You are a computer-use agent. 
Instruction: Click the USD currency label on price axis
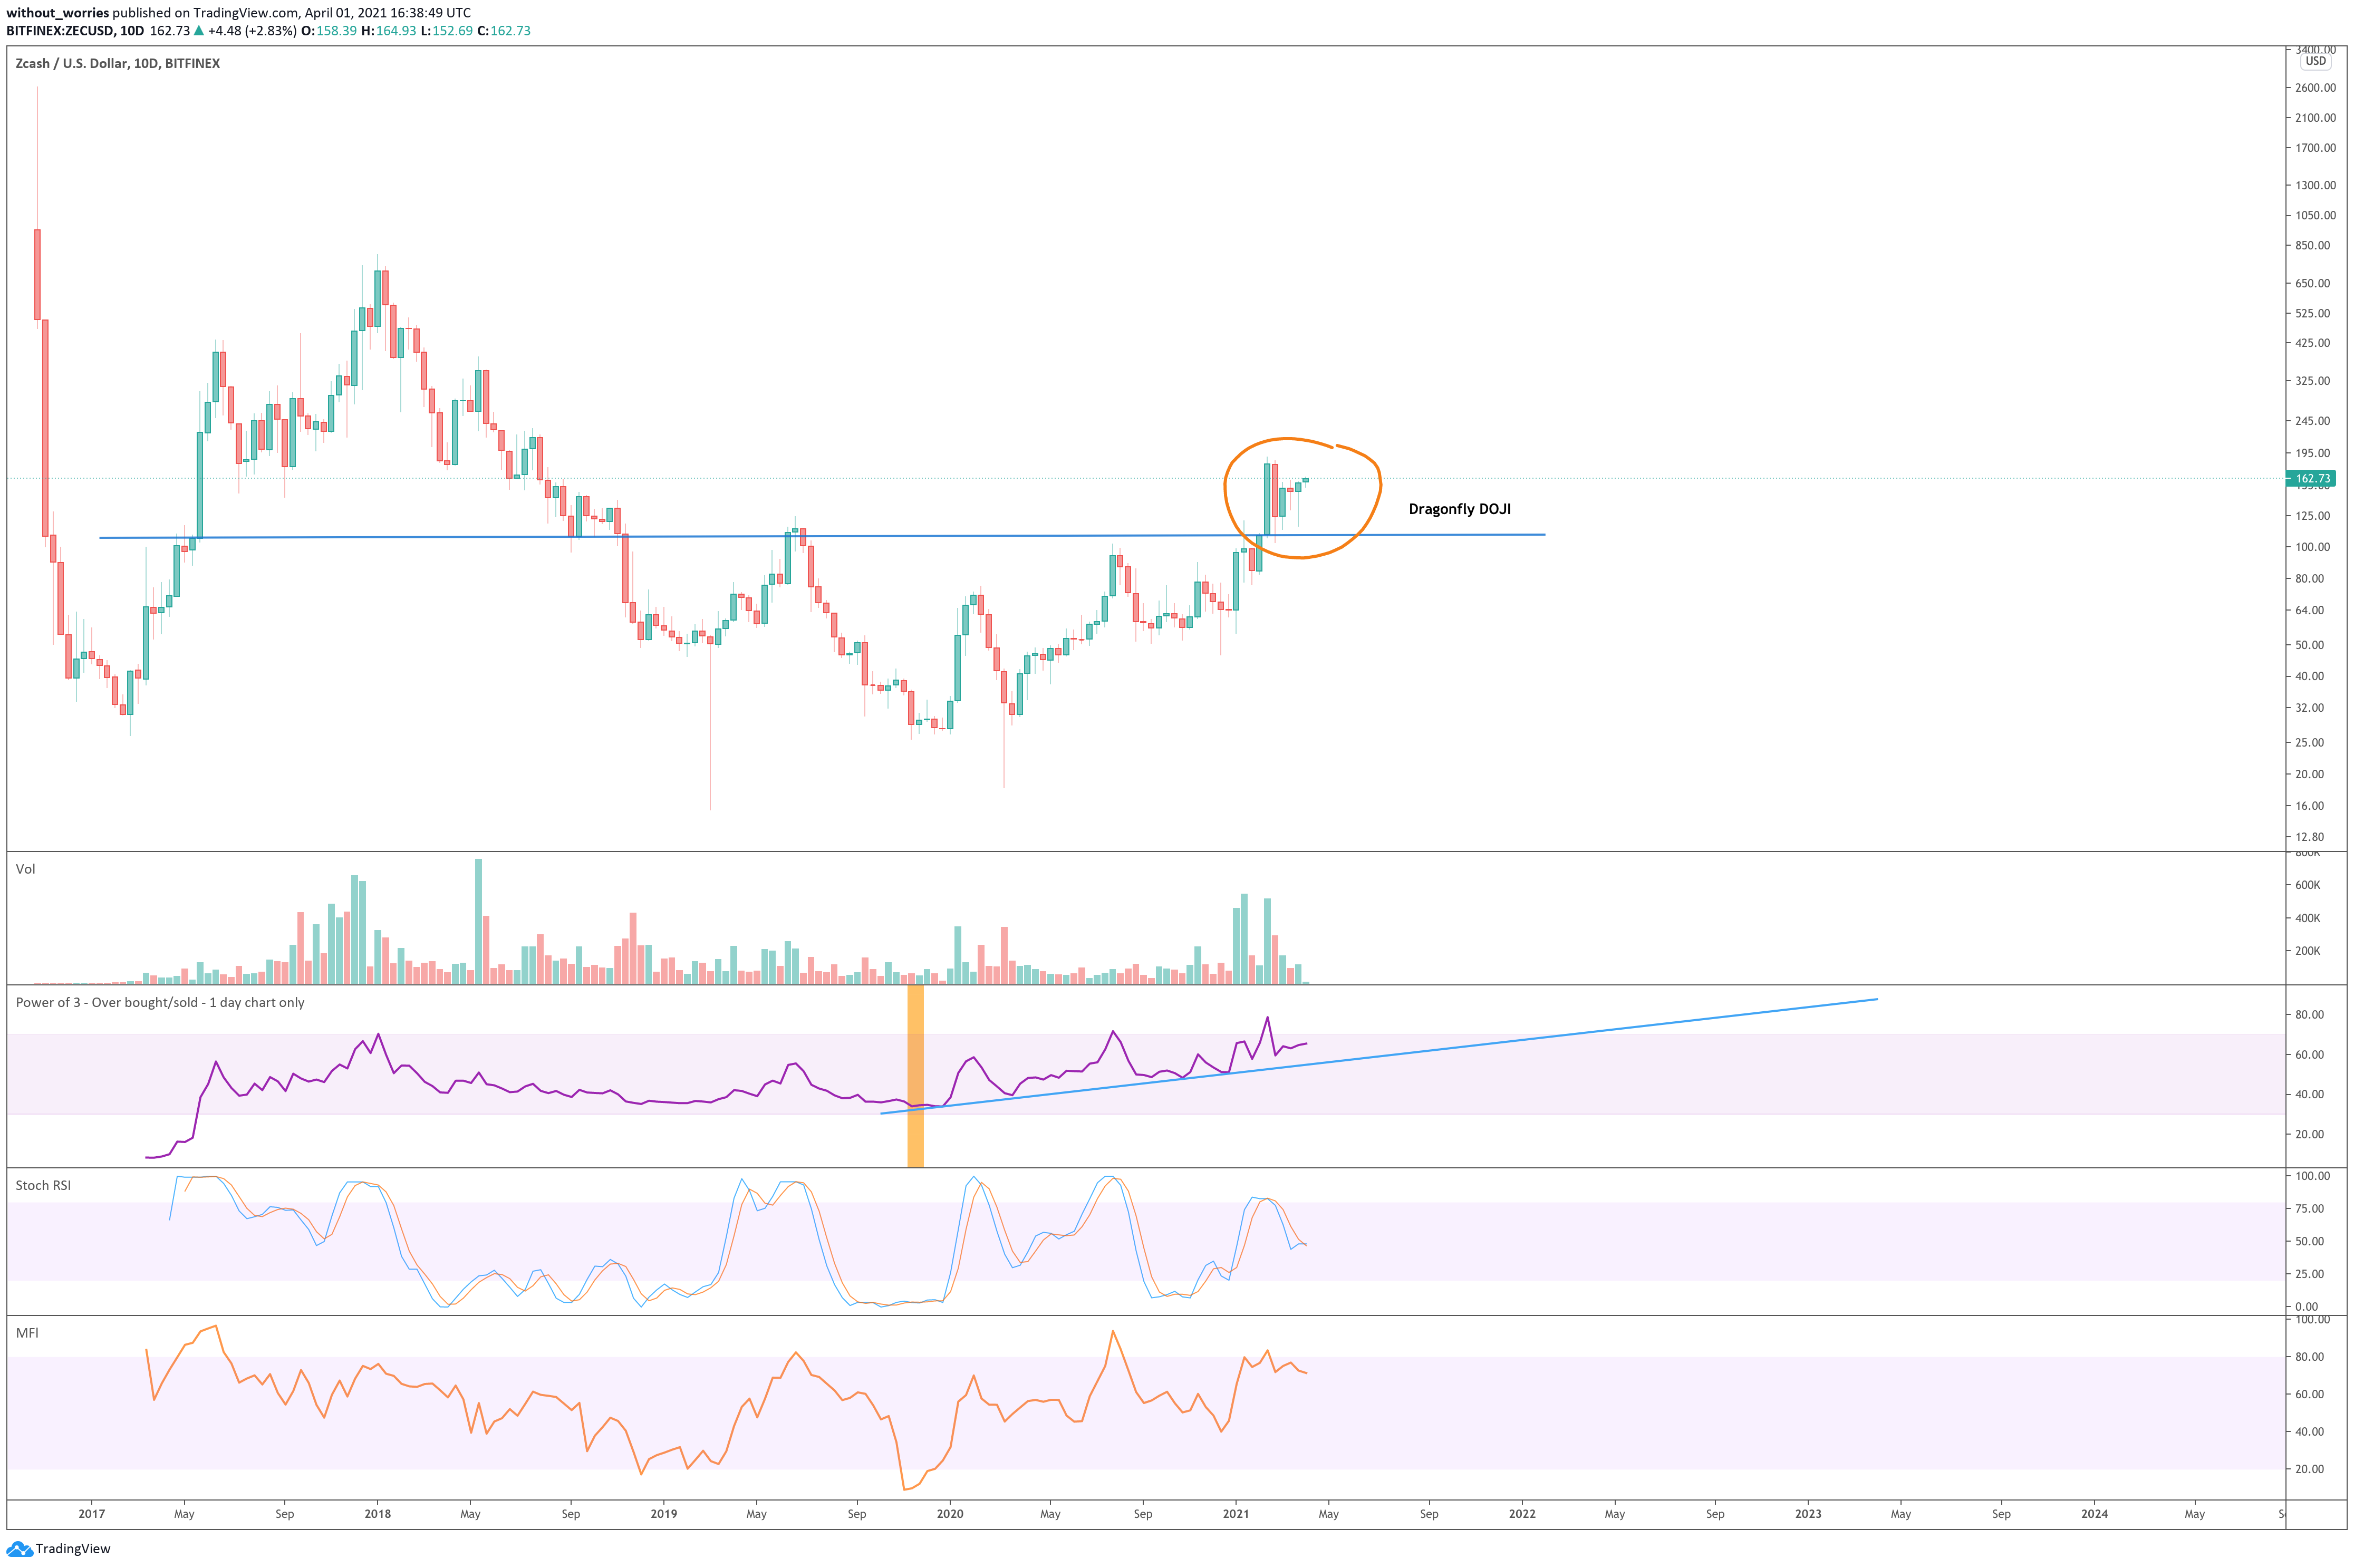[x=2316, y=61]
